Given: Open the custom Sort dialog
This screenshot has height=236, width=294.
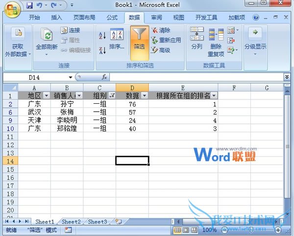Looking at the screenshot, I should coord(117,39).
